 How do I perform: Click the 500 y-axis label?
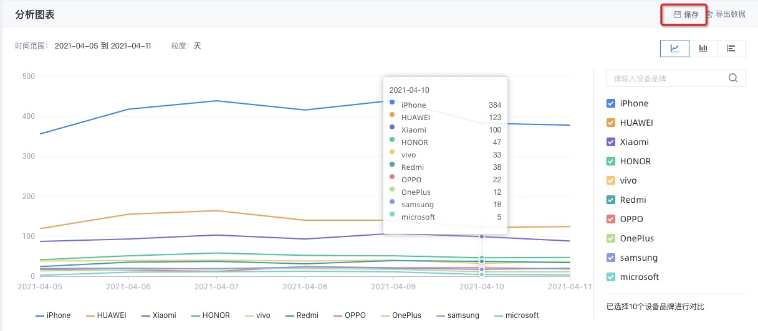pyautogui.click(x=28, y=77)
